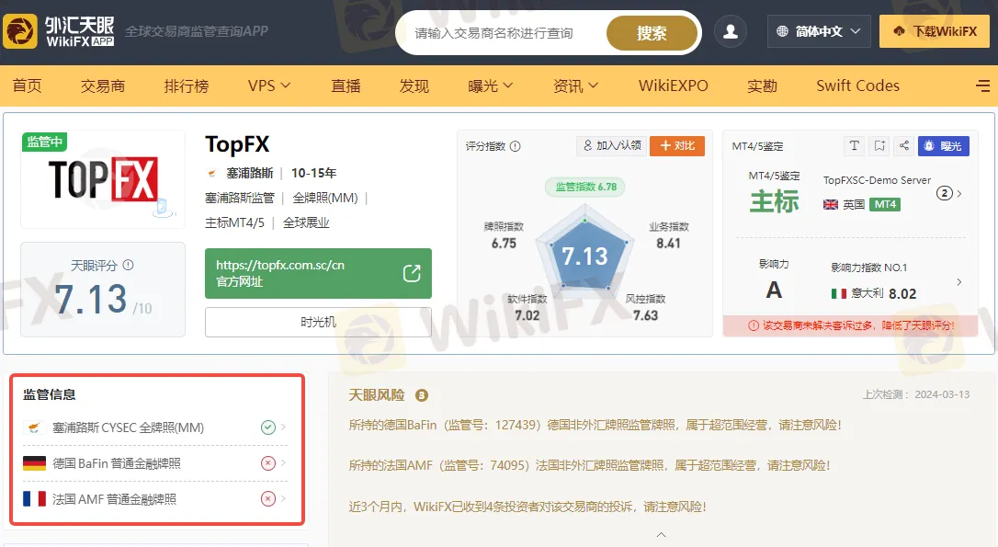
Task: Click the UK flag next to 英国
Action: pos(831,204)
